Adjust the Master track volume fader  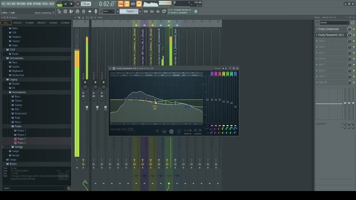pyautogui.click(x=87, y=108)
